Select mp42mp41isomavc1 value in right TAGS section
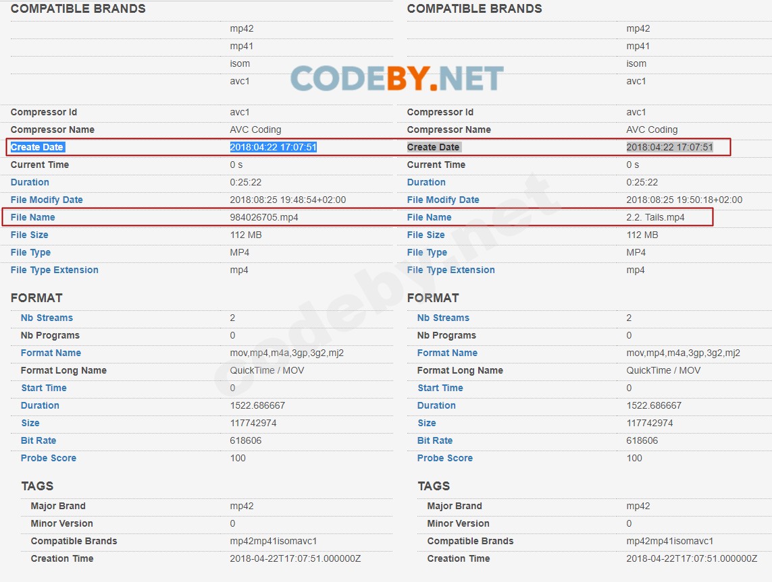The image size is (772, 582). 669,542
